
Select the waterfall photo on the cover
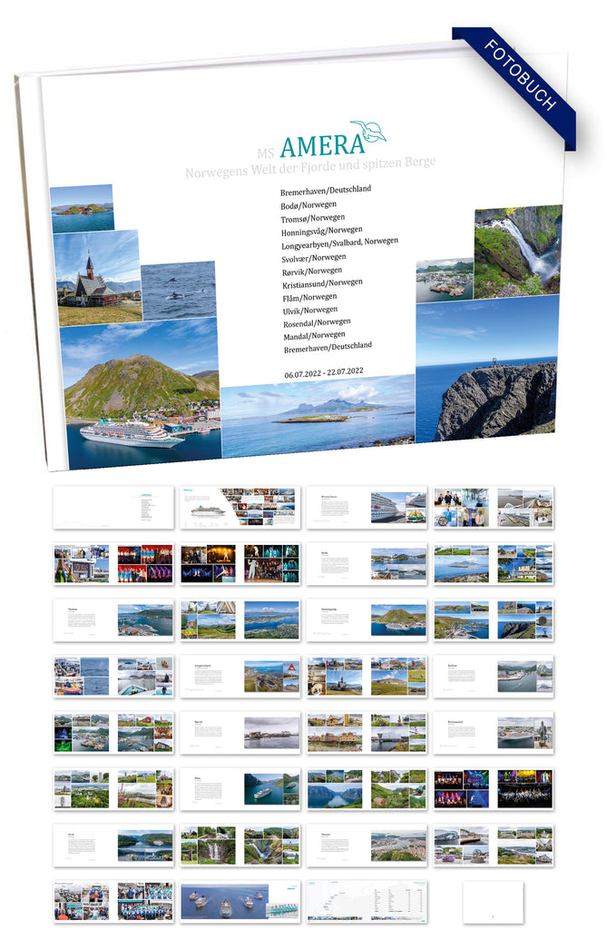tap(517, 249)
